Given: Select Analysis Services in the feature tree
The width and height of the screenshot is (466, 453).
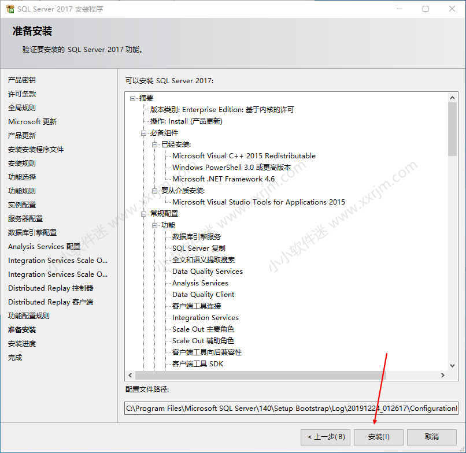Looking at the screenshot, I should [200, 283].
